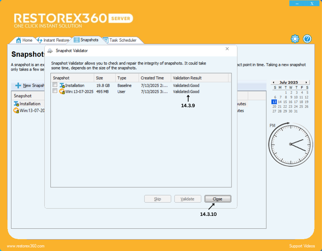Select July 14 in the calendar

tap(280, 102)
